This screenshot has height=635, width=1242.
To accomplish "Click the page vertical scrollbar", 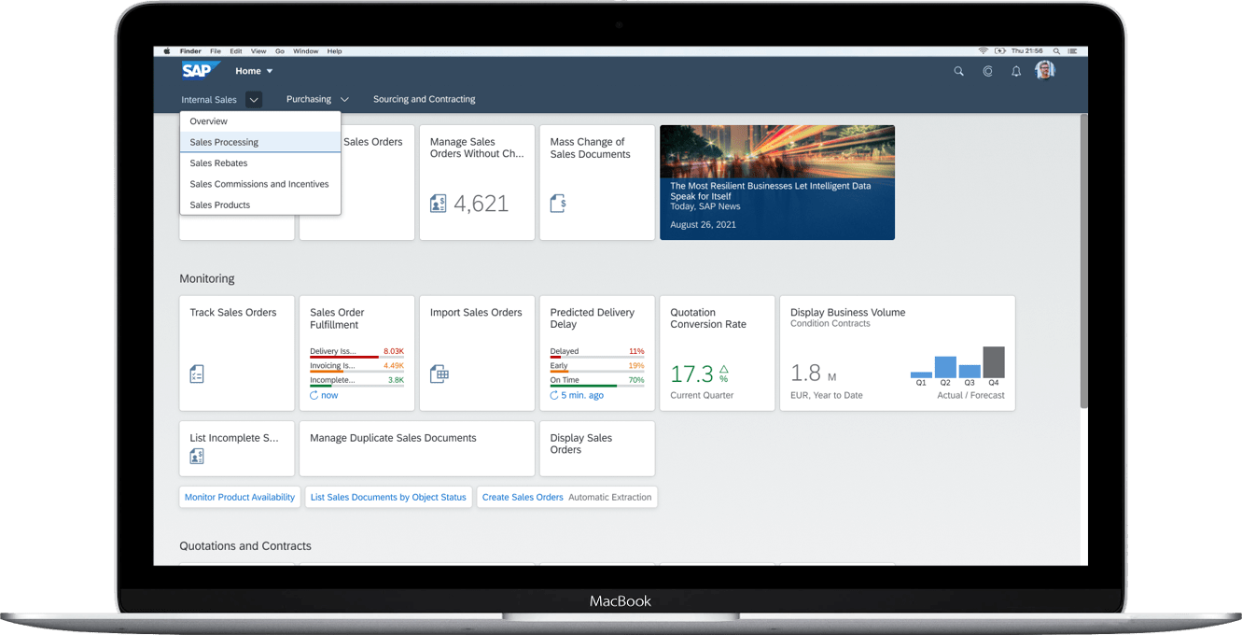I will coord(1082,261).
